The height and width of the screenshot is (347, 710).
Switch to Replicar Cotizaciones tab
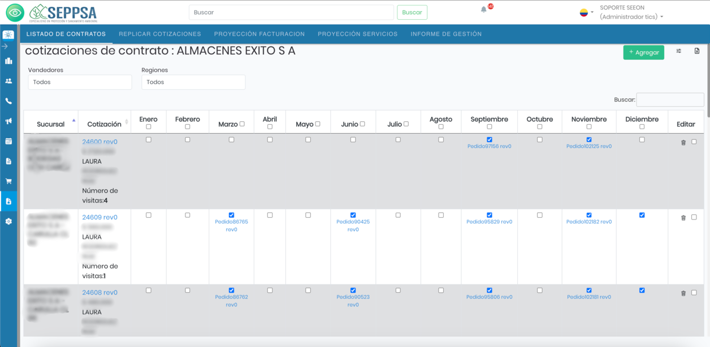160,34
